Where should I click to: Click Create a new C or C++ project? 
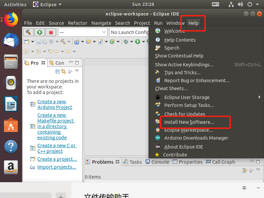[57, 148]
